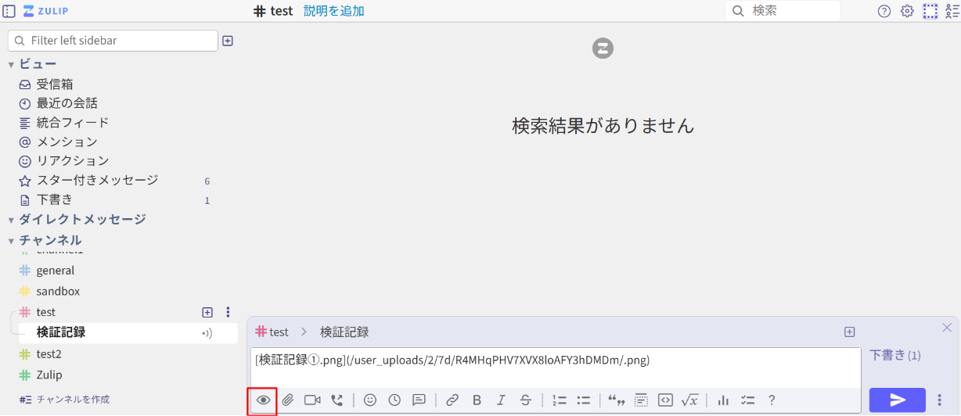961x416 pixels.
Task: Collapse the ビュー section
Action: [12, 64]
